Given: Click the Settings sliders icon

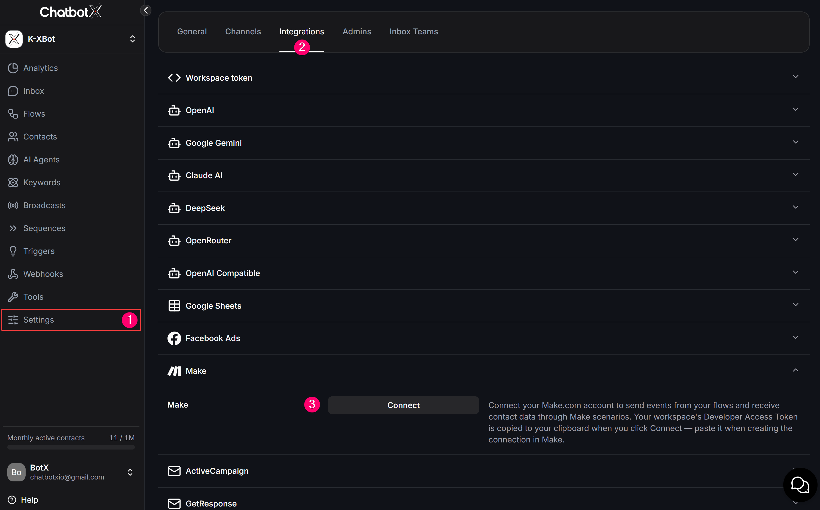Looking at the screenshot, I should point(13,320).
